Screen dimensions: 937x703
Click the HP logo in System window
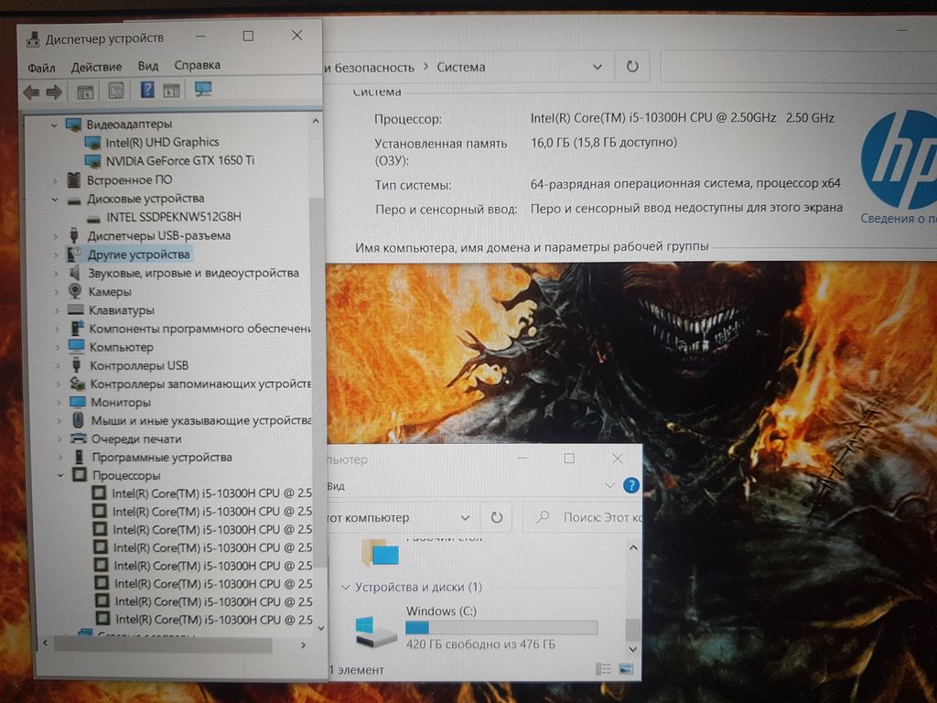tap(899, 159)
